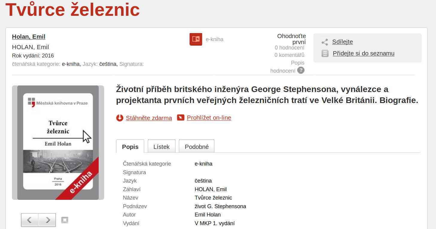Click the HOLAN, Emil value in Záhlaví row
The width and height of the screenshot is (436, 229).
pyautogui.click(x=211, y=189)
